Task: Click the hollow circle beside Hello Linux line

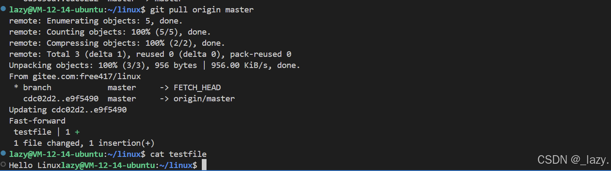Action: (3, 165)
